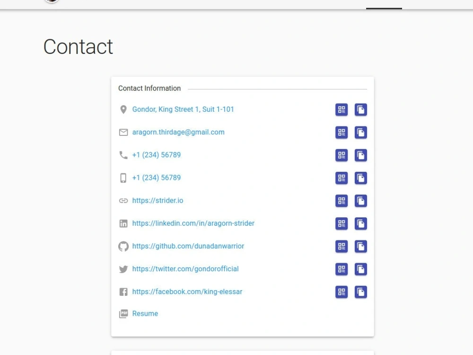The image size is (473, 355).
Task: Open the github.com/dunadanwarrior link
Action: pyautogui.click(x=188, y=246)
